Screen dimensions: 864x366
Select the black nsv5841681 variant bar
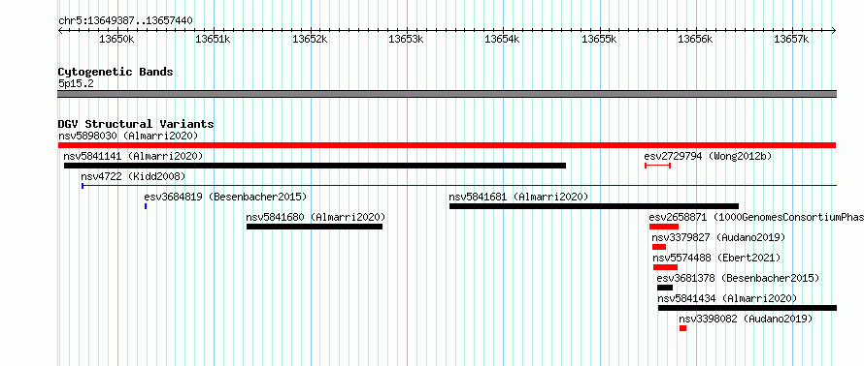pyautogui.click(x=594, y=206)
